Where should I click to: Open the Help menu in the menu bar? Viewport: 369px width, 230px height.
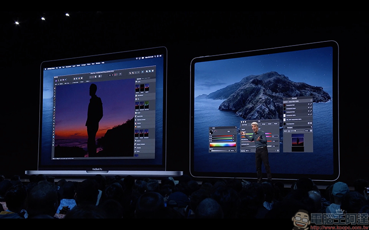click(x=103, y=63)
